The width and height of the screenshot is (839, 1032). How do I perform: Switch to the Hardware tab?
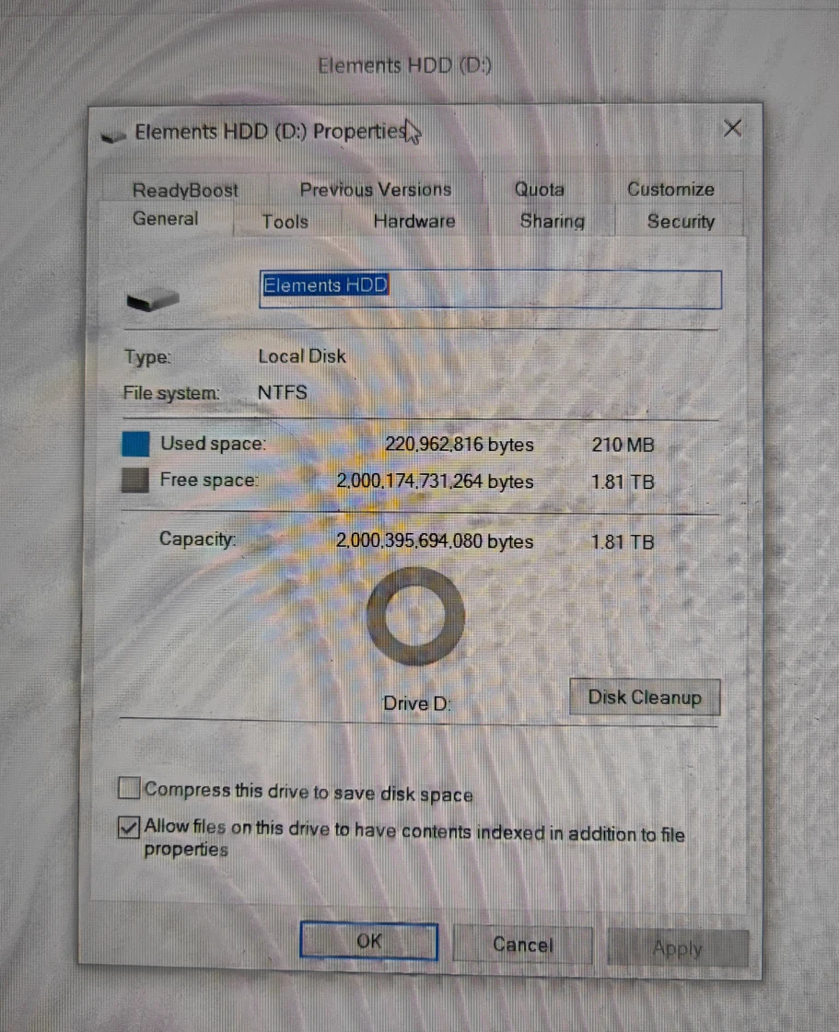tap(414, 221)
